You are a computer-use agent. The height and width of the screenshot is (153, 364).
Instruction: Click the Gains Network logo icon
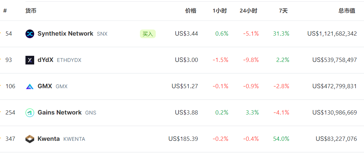pyautogui.click(x=30, y=113)
